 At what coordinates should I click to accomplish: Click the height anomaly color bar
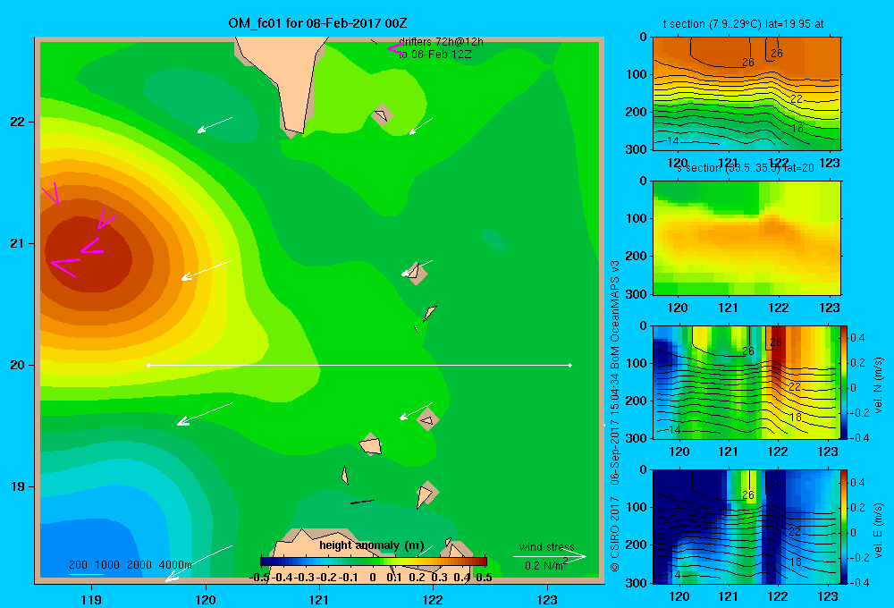click(x=374, y=562)
